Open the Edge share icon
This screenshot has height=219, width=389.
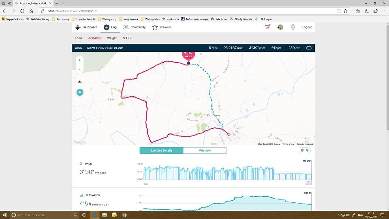click(375, 11)
